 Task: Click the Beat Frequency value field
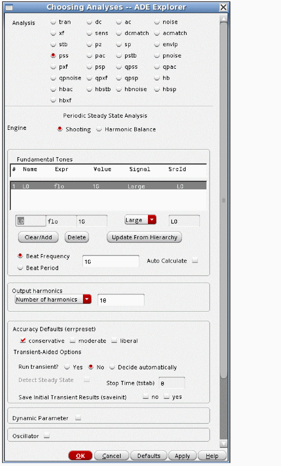pyautogui.click(x=111, y=261)
